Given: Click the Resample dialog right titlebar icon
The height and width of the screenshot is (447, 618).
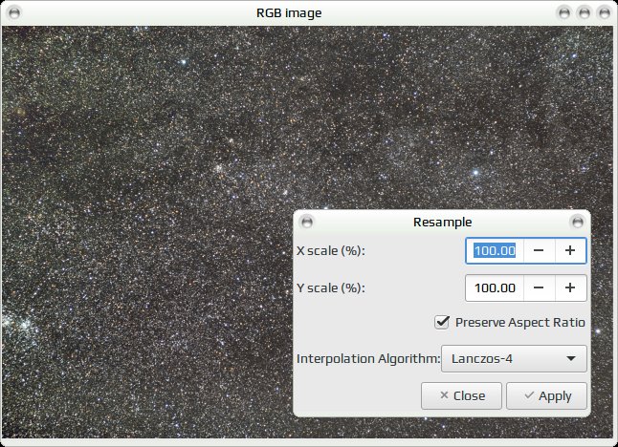Looking at the screenshot, I should pos(578,222).
